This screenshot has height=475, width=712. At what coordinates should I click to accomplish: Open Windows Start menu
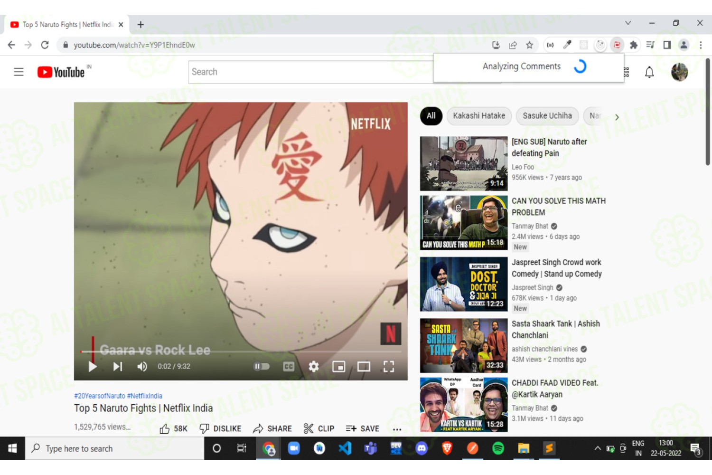pos(12,448)
